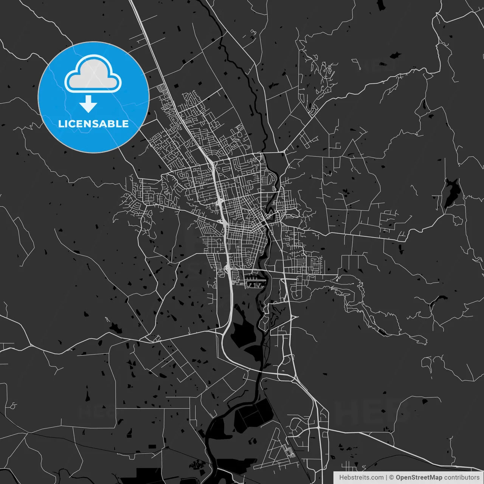
Task: Click the LICENSABLE label in the blue badge
Action: (x=93, y=124)
